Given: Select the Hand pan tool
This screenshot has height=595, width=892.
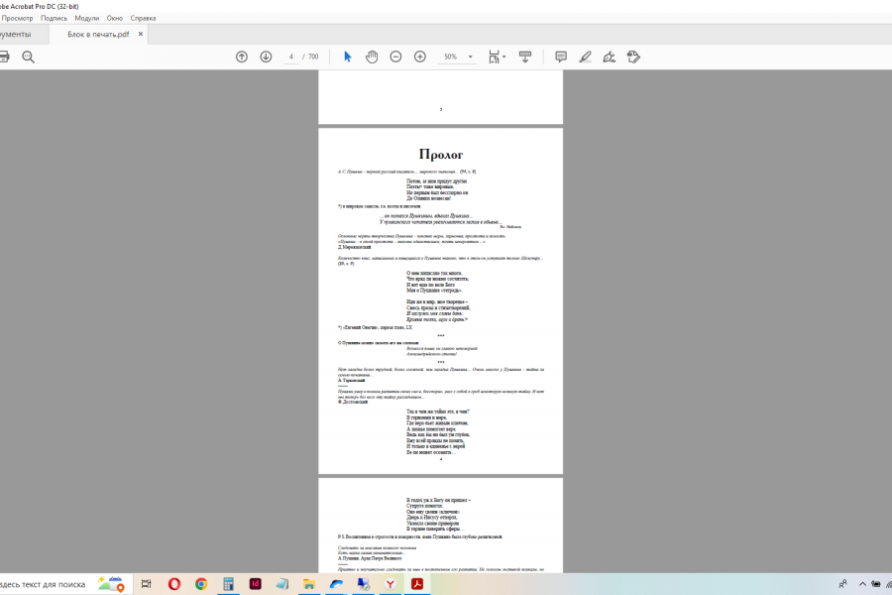Looking at the screenshot, I should click(372, 57).
